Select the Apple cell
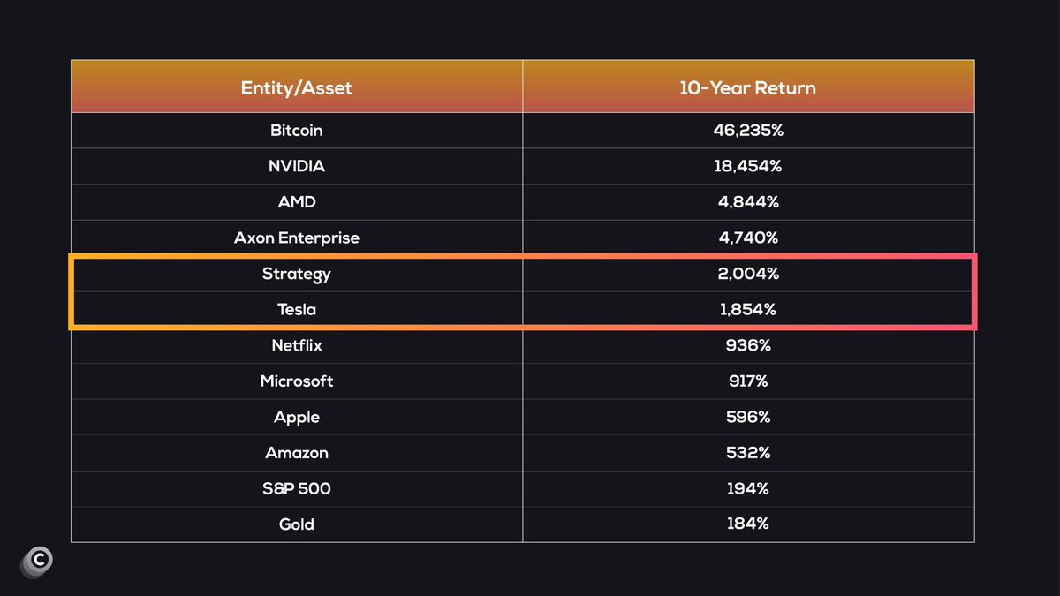This screenshot has width=1060, height=596. 297,417
